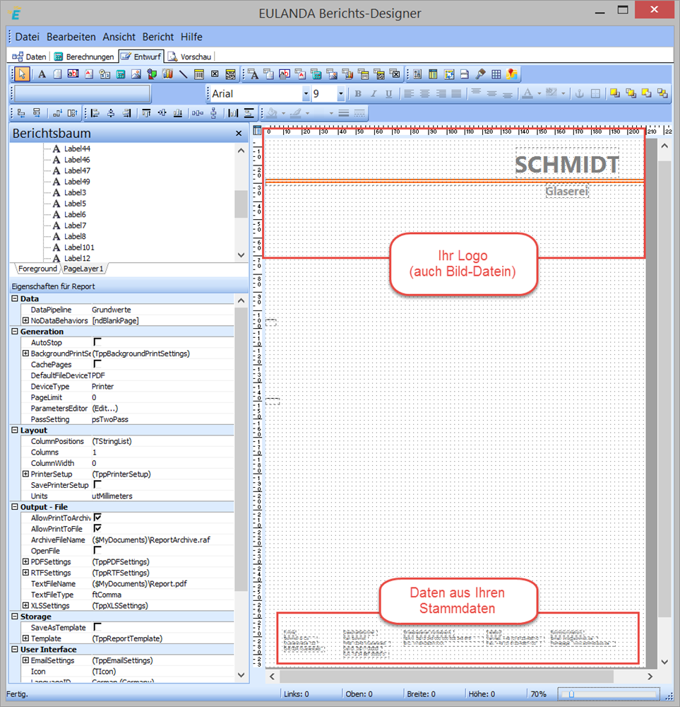Select the arrow pointer tool

click(22, 74)
